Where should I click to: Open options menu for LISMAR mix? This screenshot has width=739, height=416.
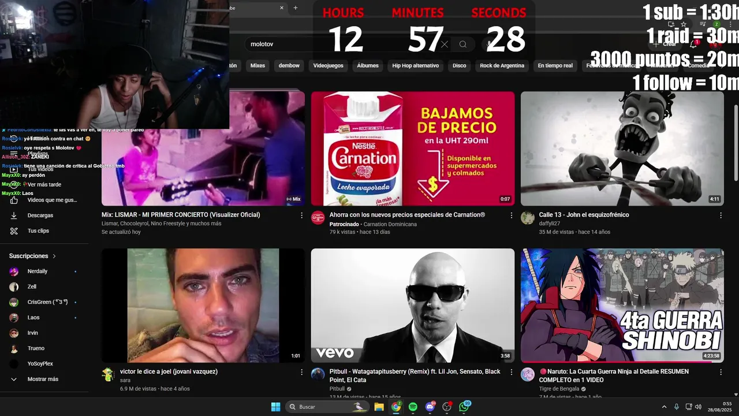pos(301,215)
